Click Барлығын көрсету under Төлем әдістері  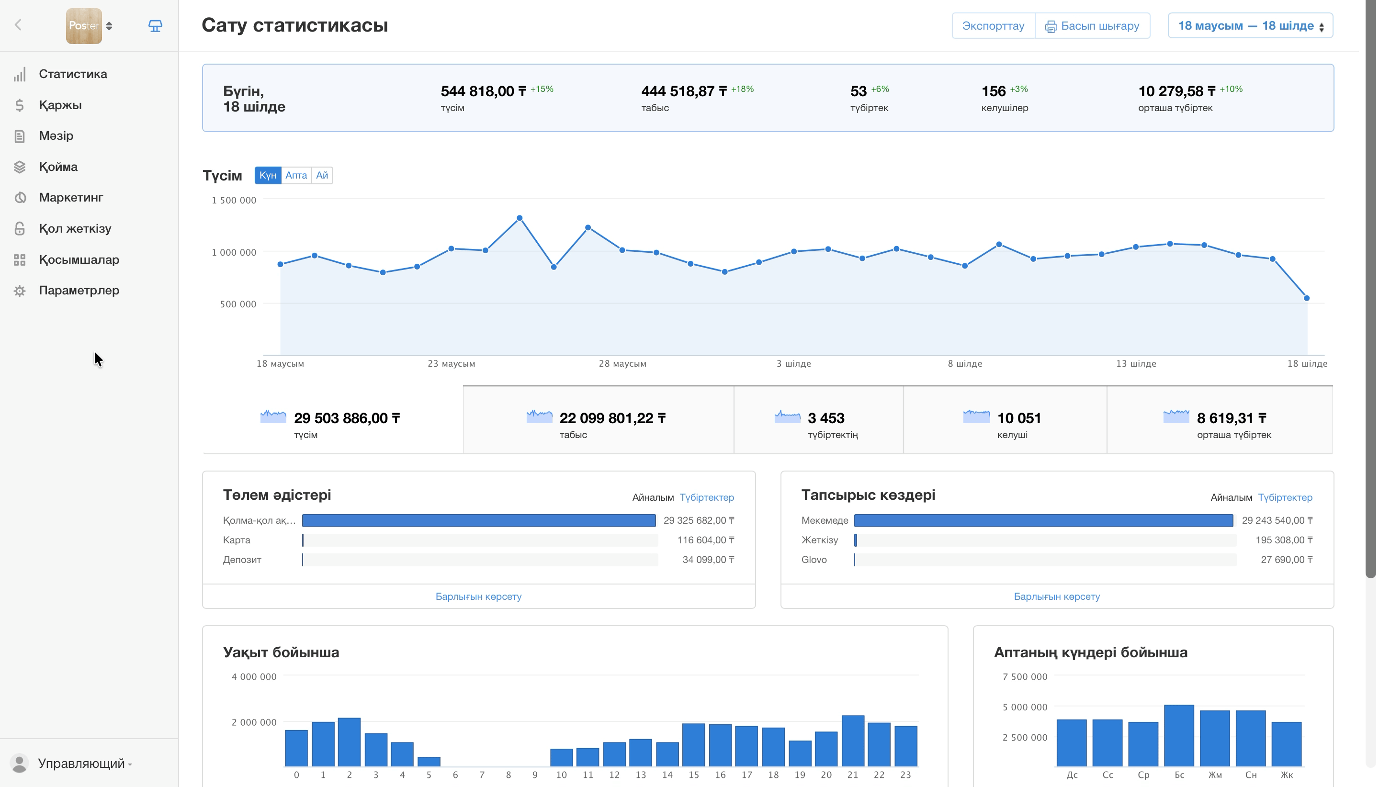478,597
